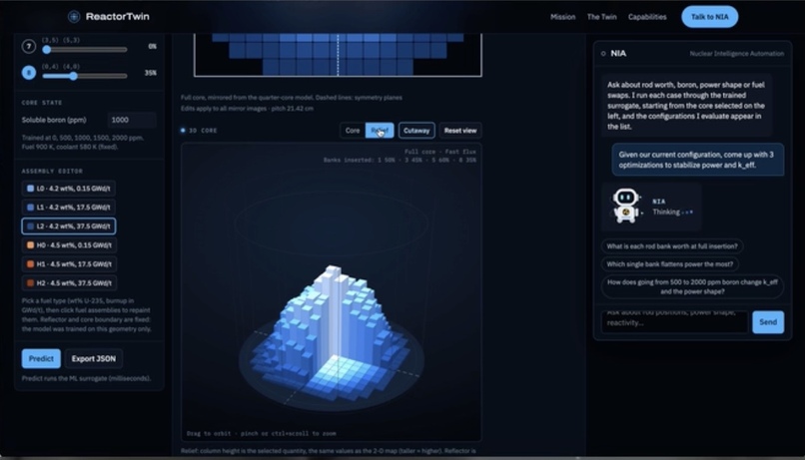The width and height of the screenshot is (805, 460).
Task: Open The Twin nav item
Action: 601,17
